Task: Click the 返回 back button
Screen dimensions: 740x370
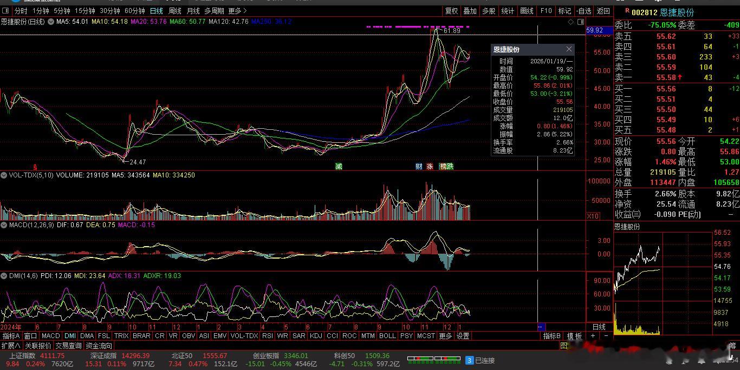Action: coord(603,11)
